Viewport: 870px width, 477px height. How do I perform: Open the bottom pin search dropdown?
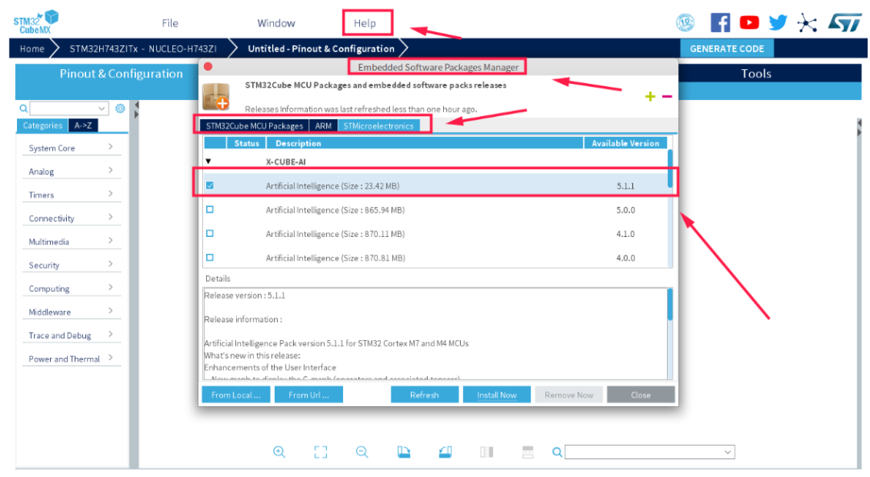pyautogui.click(x=727, y=452)
